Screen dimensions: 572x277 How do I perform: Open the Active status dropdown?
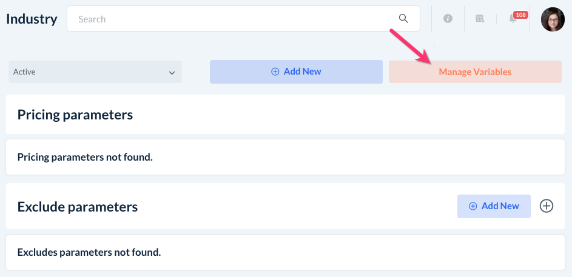click(95, 72)
